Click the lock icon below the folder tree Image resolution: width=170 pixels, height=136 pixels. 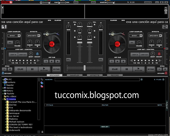(42, 132)
